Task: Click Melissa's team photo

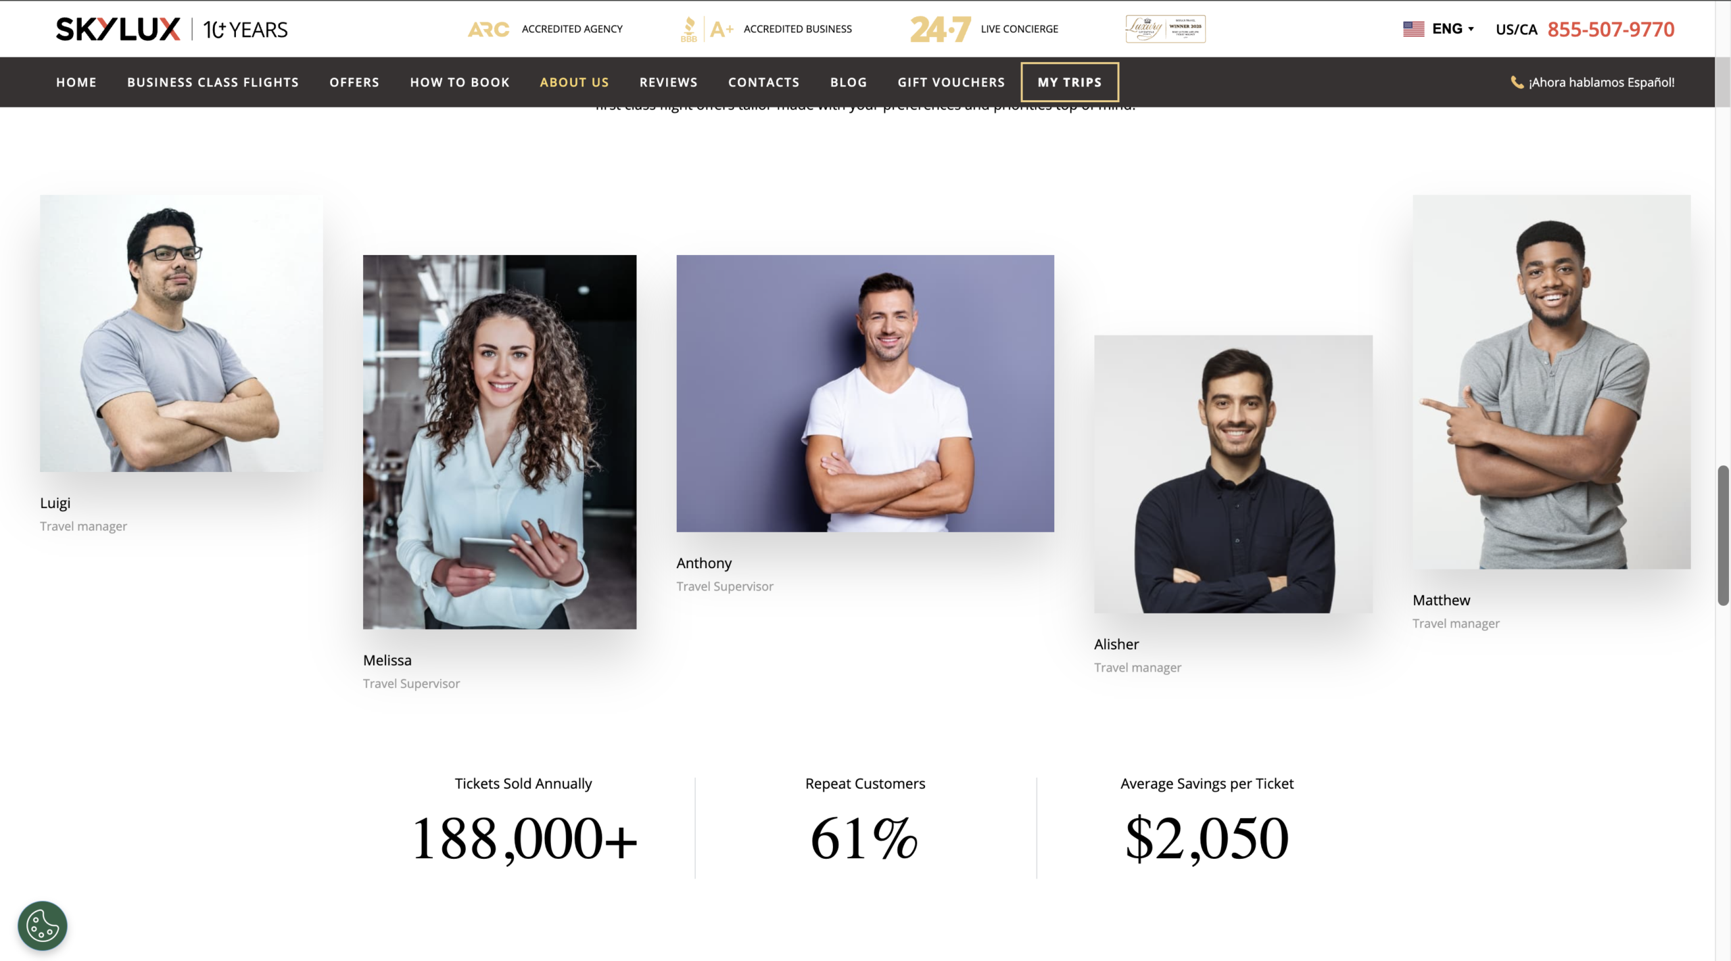Action: pyautogui.click(x=500, y=442)
